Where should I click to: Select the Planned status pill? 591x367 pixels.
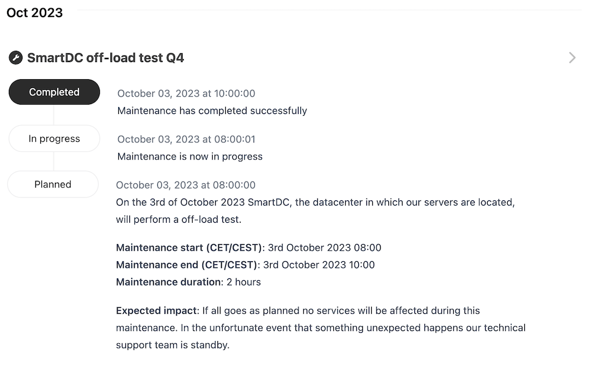coord(53,184)
